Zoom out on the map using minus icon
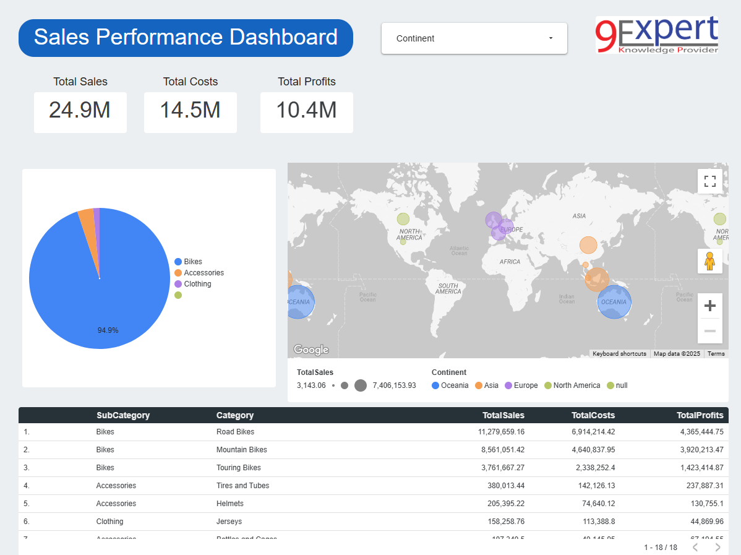 point(709,331)
